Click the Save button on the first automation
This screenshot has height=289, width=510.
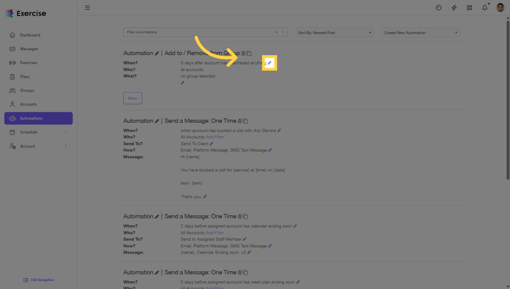132,98
